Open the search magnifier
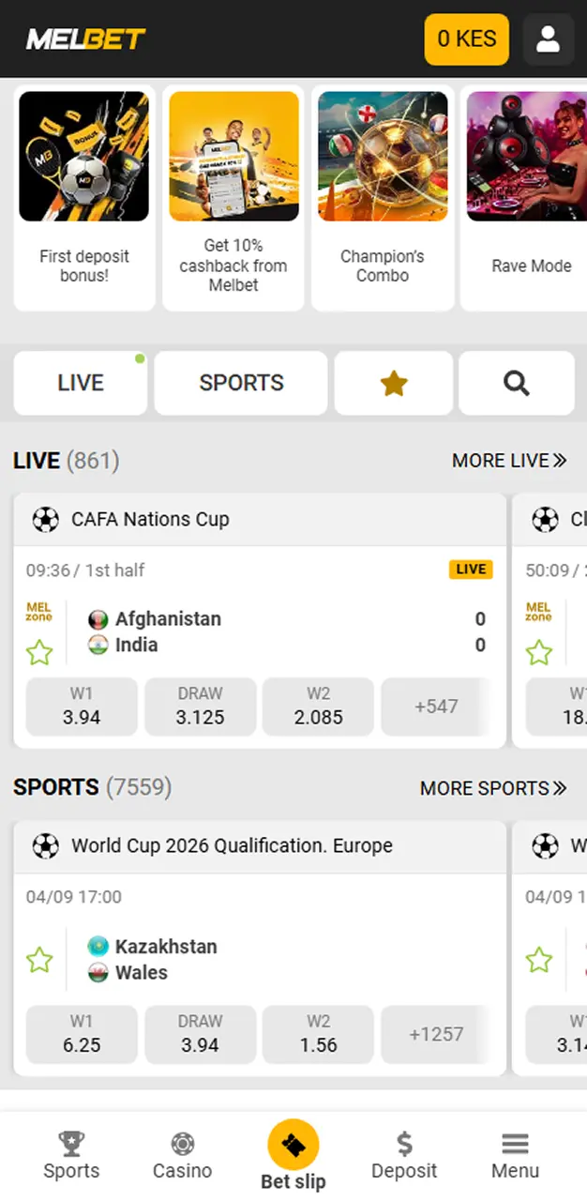This screenshot has height=1201, width=587. coord(517,383)
